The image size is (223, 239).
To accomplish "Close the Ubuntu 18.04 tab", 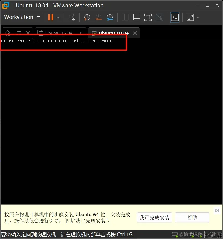I will click(135, 33).
